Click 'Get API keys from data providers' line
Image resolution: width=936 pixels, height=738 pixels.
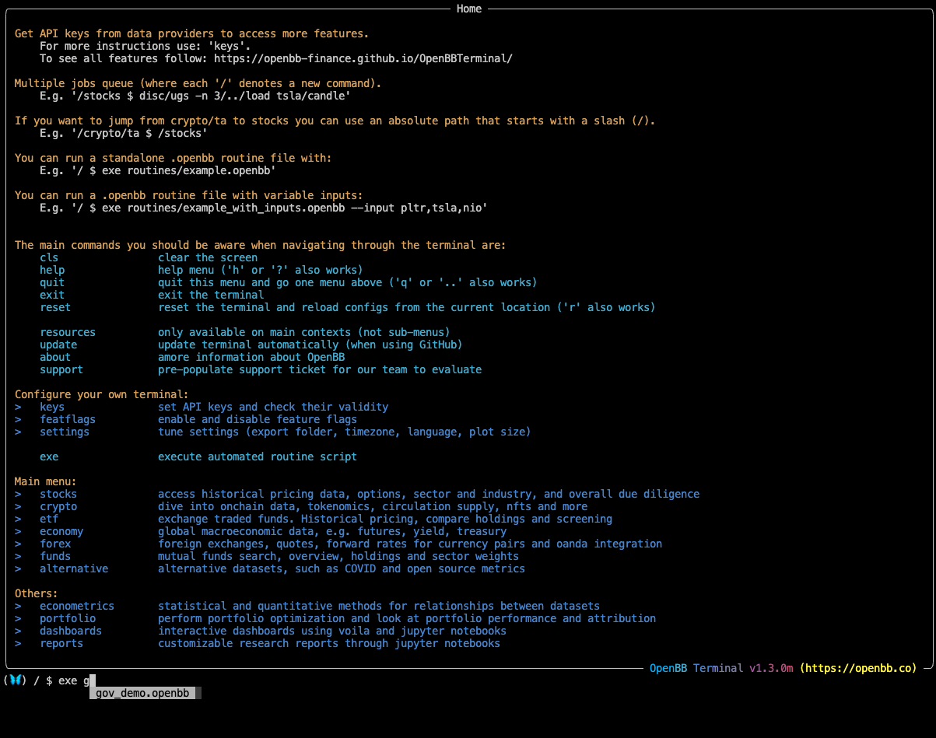click(192, 33)
